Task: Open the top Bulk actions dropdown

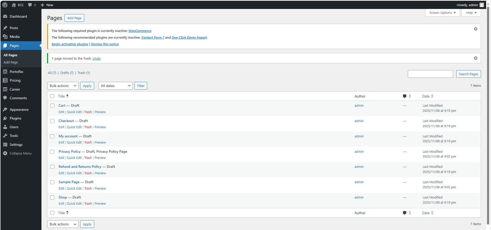Action: pos(63,86)
